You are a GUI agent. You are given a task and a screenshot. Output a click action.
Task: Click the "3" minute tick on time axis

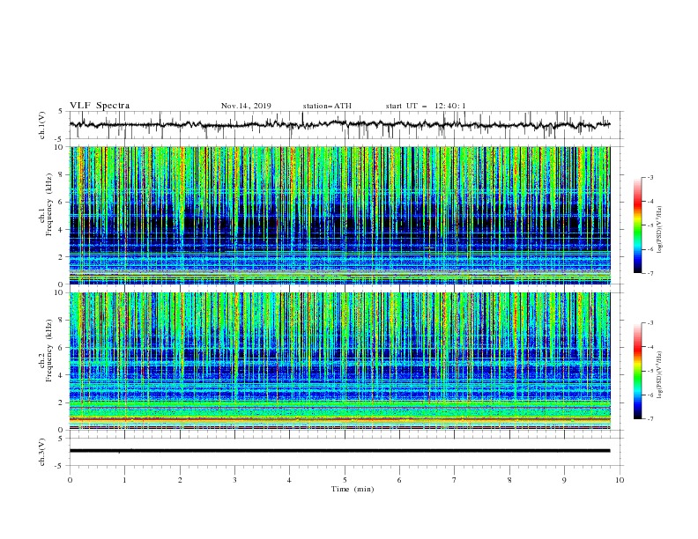234,480
